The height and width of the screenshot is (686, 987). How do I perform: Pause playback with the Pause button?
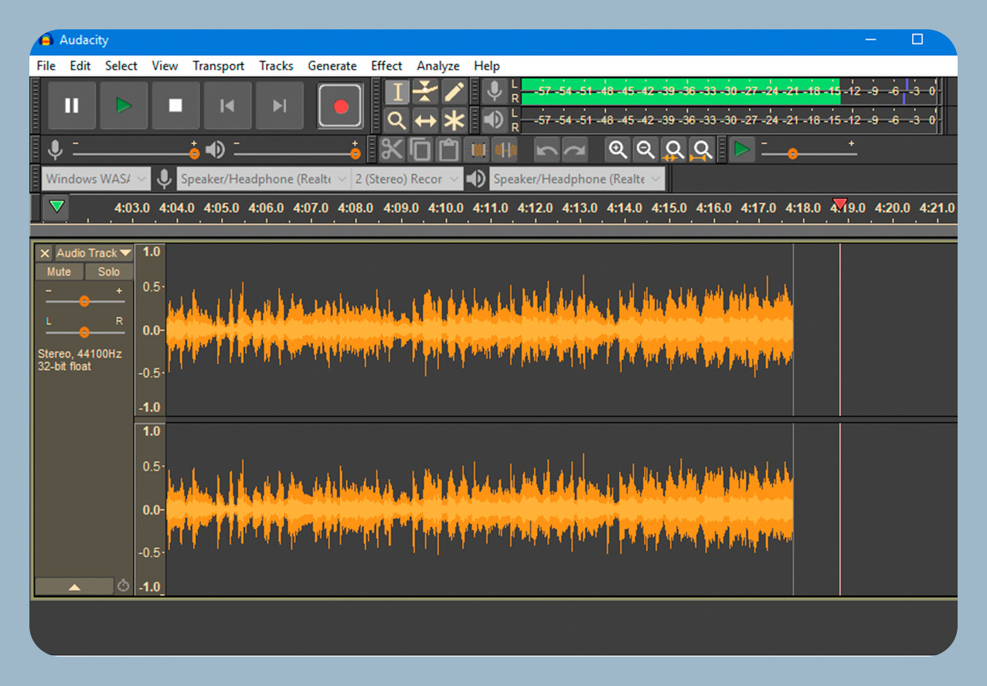click(72, 106)
